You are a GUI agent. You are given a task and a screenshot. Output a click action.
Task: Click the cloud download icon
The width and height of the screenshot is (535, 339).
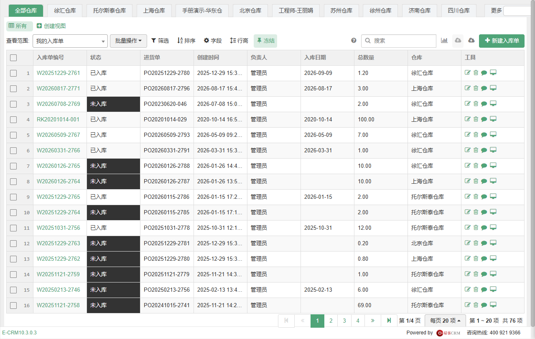tap(471, 41)
